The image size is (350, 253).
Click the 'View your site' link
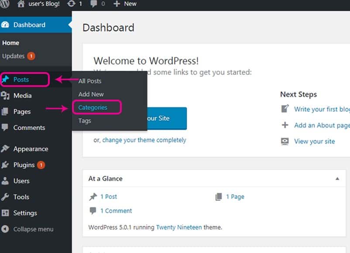click(x=315, y=141)
